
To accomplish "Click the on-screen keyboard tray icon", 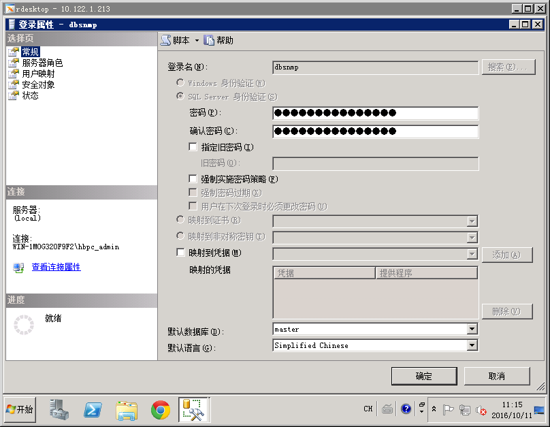I will click(x=387, y=409).
